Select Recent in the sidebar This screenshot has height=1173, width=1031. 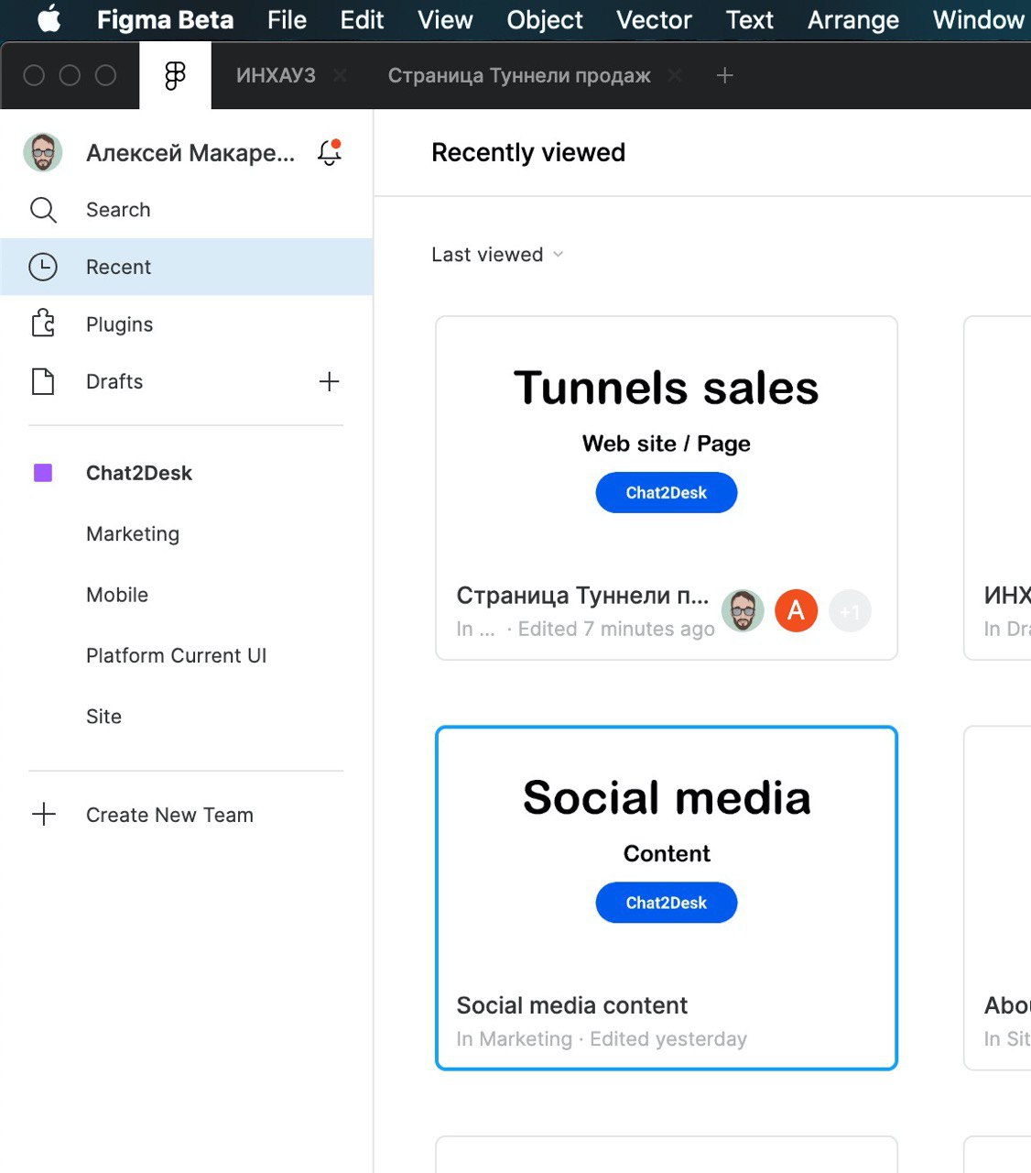point(187,267)
